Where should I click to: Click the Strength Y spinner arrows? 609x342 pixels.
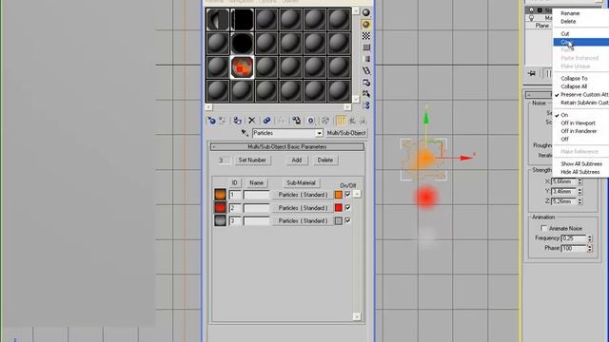pyautogui.click(x=580, y=191)
